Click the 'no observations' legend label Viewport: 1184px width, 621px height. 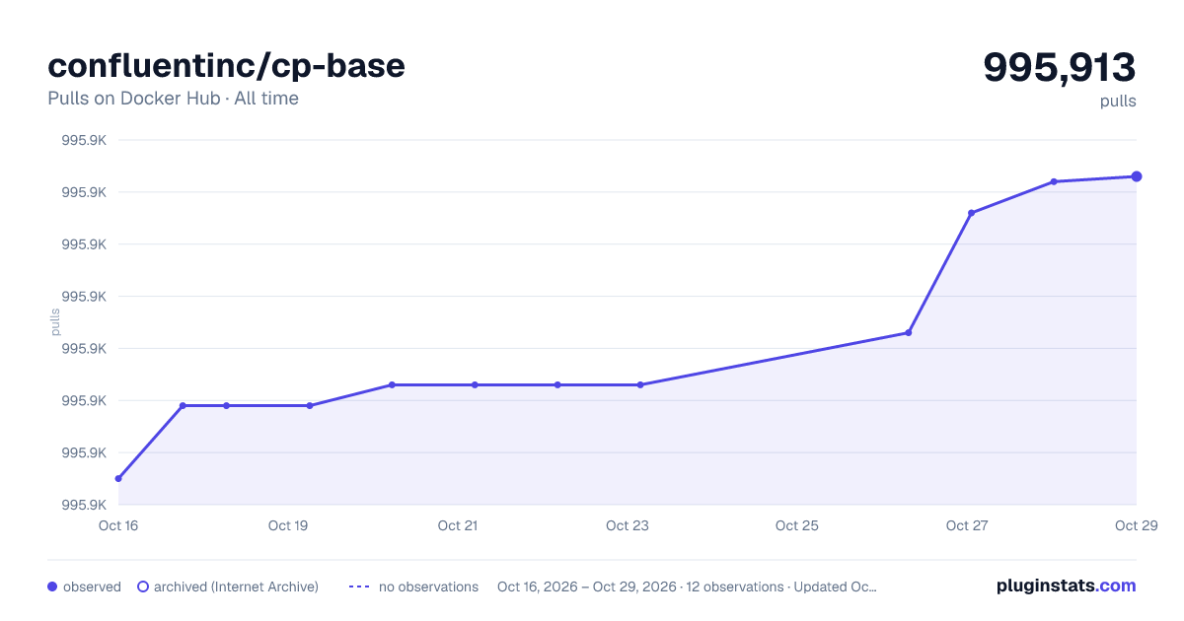pos(428,586)
